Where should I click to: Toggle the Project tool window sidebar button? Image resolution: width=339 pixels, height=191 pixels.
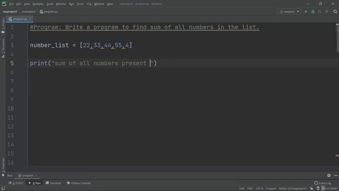point(3,25)
